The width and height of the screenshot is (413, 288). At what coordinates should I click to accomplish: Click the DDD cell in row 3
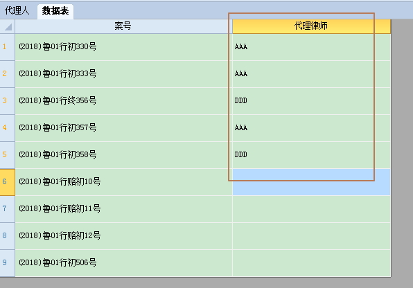[311, 101]
